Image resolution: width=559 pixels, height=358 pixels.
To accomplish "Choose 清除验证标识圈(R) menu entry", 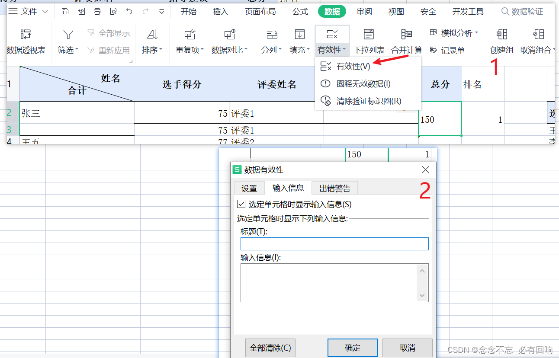I will pos(369,101).
